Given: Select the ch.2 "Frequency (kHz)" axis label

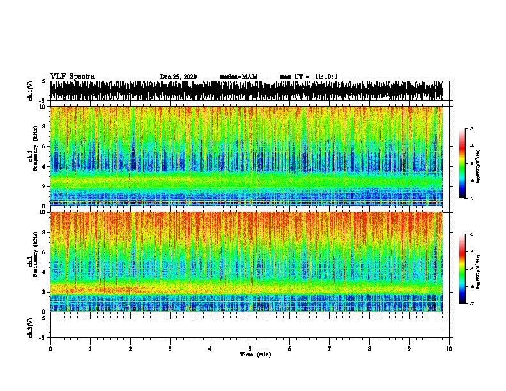Looking at the screenshot, I should pyautogui.click(x=35, y=254).
